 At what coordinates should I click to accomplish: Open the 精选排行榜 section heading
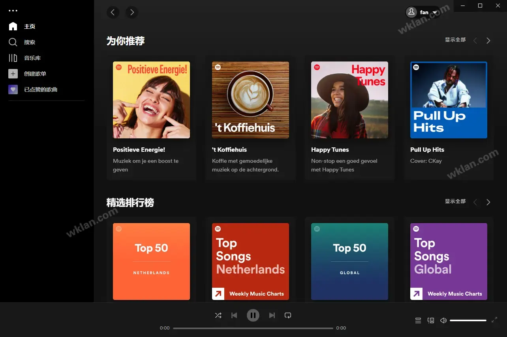click(x=130, y=203)
